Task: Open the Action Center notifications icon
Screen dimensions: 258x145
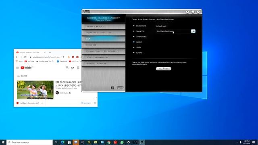Action: [254, 142]
